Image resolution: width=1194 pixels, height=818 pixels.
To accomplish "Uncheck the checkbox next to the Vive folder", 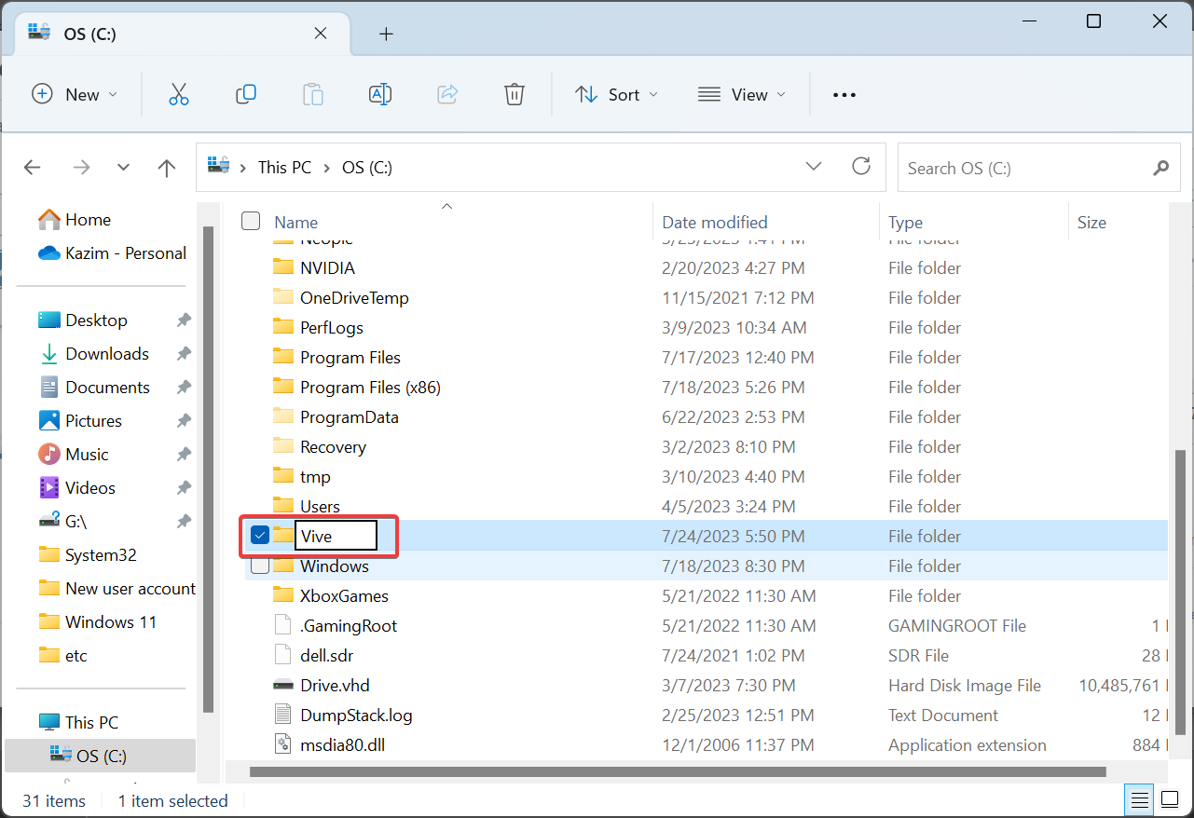I will click(259, 536).
